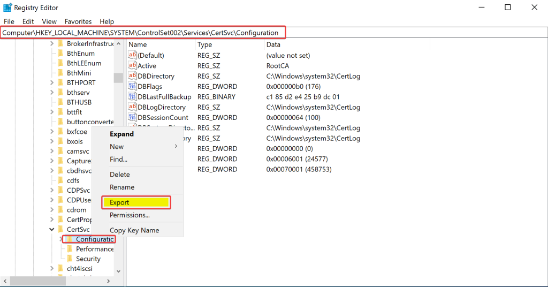This screenshot has width=548, height=287.
Task: Click the folder icon next to BTHPORT
Action: [60, 82]
